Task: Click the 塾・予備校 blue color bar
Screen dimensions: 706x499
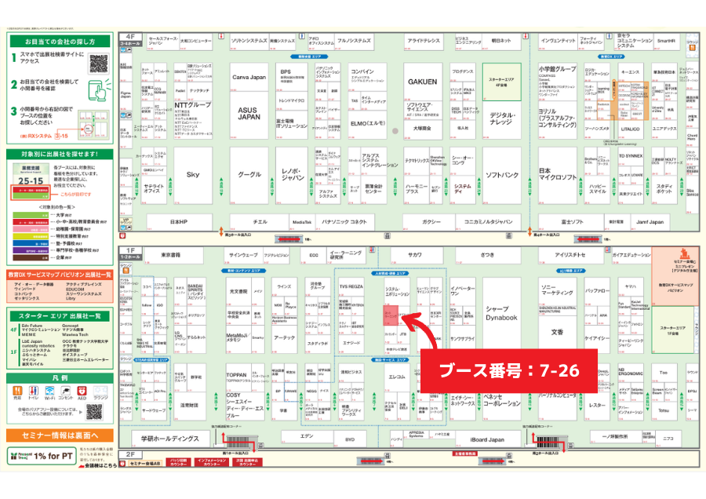Action: coord(31,244)
